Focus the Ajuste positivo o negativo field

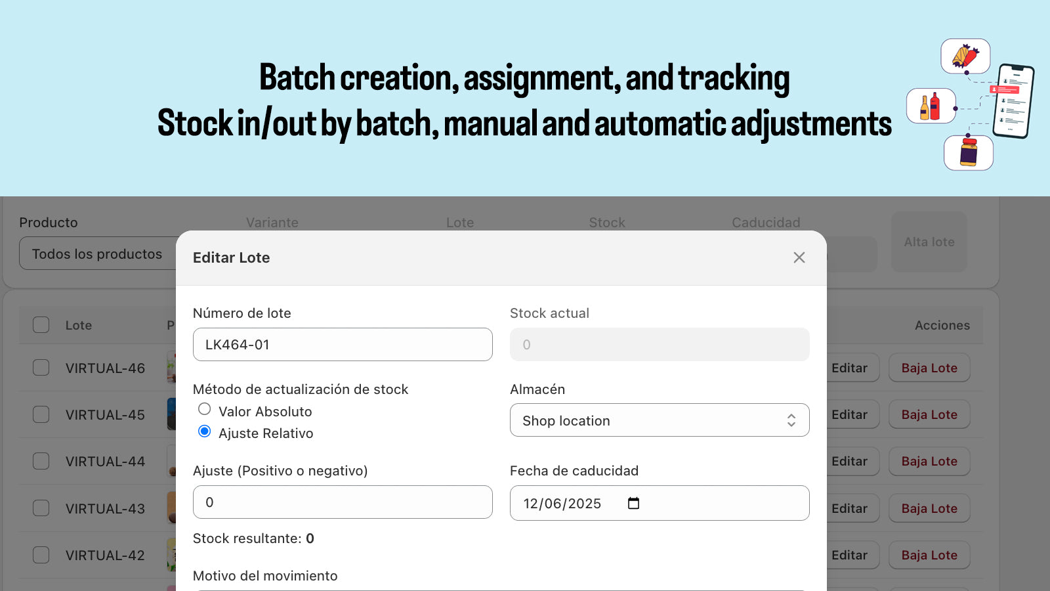342,502
